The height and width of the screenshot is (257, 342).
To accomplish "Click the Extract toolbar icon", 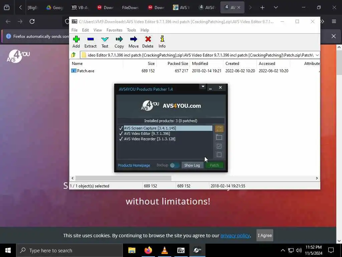I will coord(90,42).
